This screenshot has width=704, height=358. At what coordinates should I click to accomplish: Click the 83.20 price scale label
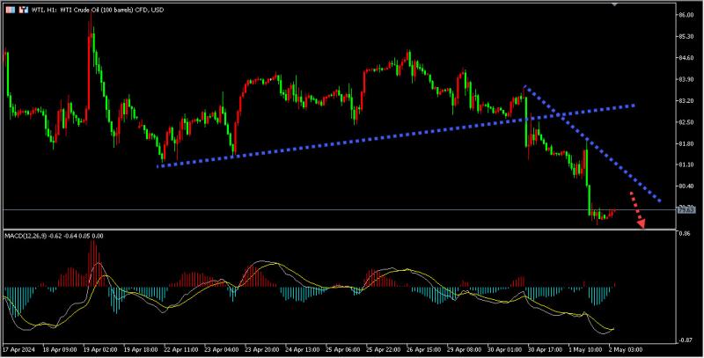[687, 101]
